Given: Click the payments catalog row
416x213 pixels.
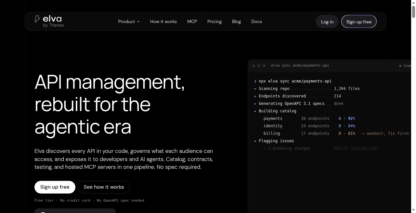Looking at the screenshot, I should click(309, 119).
